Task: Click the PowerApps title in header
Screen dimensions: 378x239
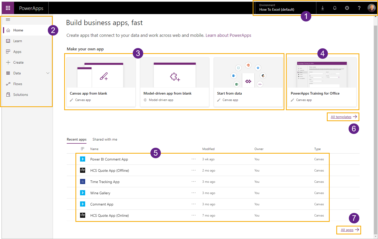Action: coord(31,8)
